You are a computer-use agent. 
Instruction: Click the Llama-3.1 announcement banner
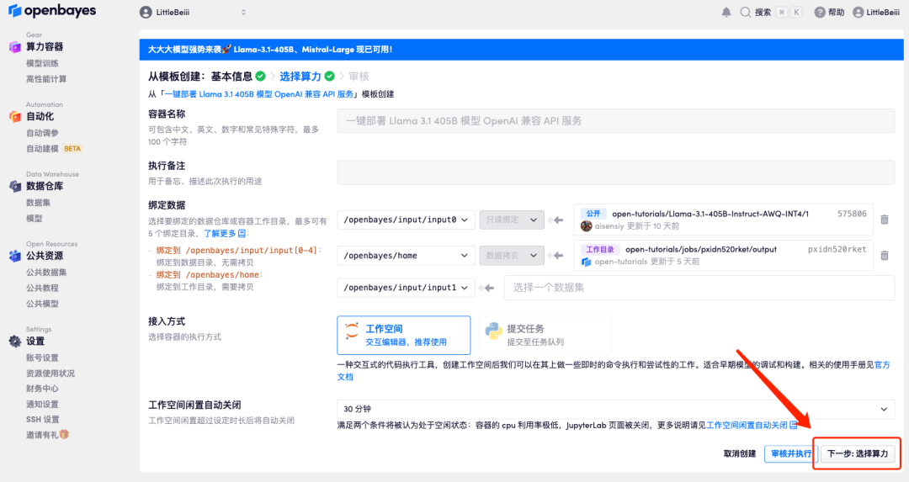pos(521,50)
